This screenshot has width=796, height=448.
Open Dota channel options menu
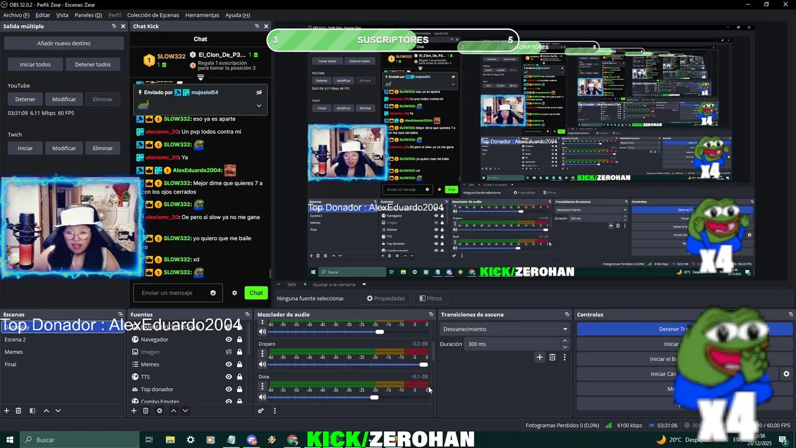pos(262,386)
